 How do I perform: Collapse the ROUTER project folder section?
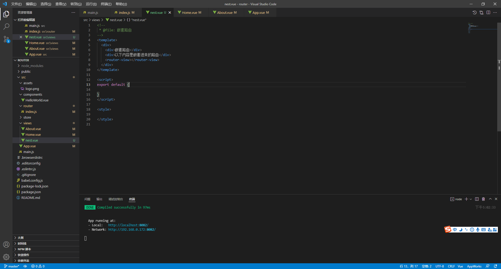point(46,60)
